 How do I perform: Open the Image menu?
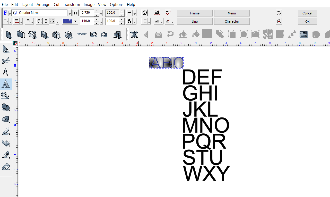pos(89,5)
